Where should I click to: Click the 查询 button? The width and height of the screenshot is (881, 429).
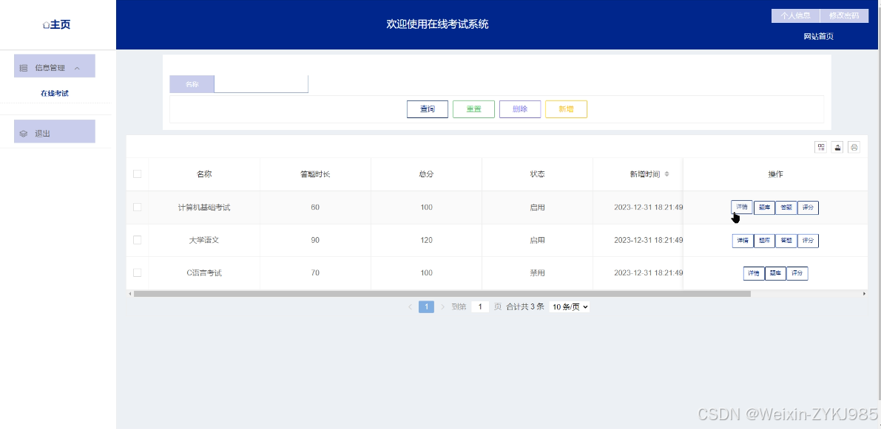(428, 109)
